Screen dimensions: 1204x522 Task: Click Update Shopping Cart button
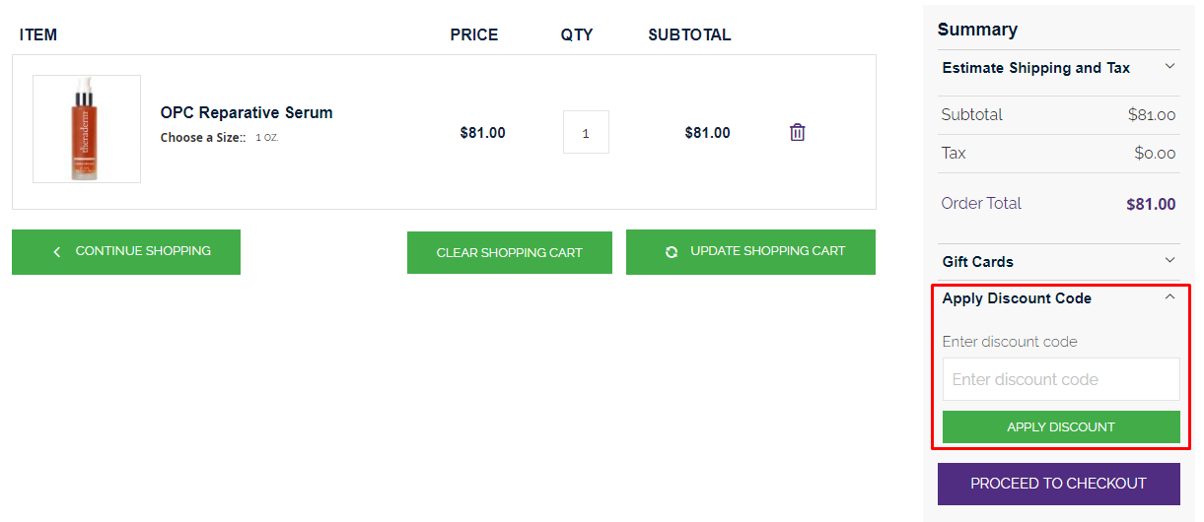(750, 252)
